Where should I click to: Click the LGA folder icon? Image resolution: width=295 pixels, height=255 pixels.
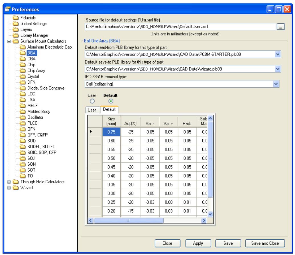[23, 100]
